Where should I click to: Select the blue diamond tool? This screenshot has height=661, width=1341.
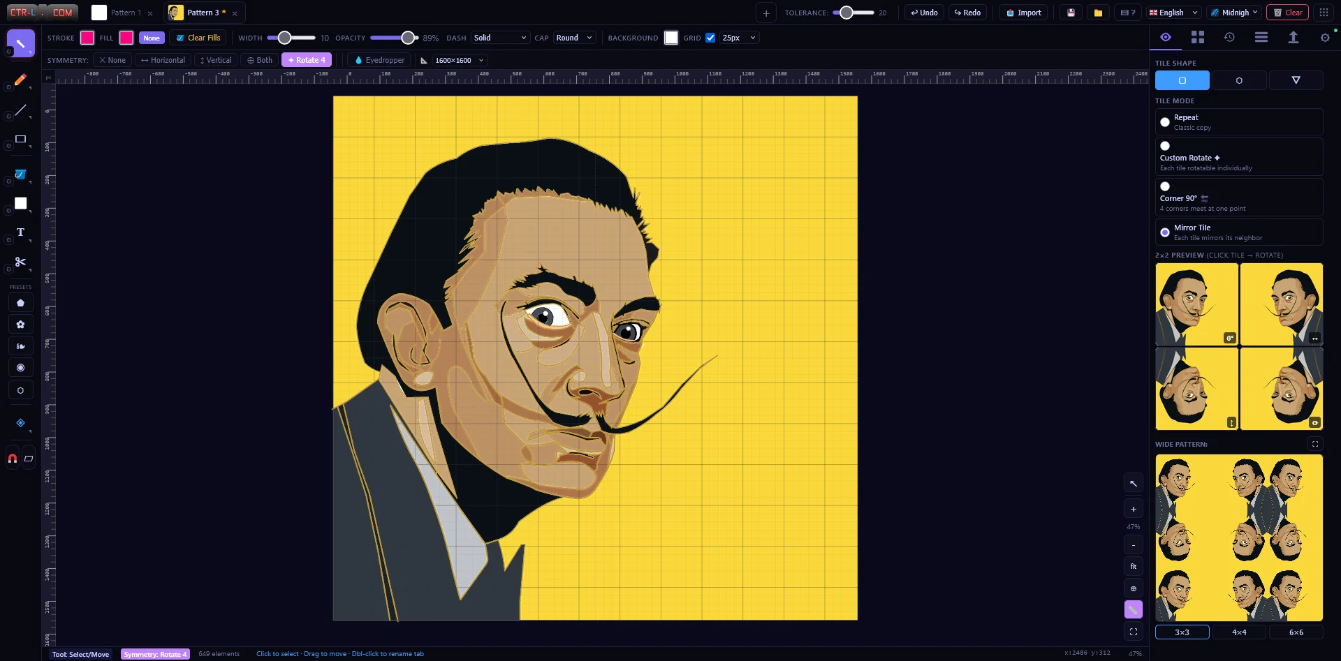click(20, 423)
